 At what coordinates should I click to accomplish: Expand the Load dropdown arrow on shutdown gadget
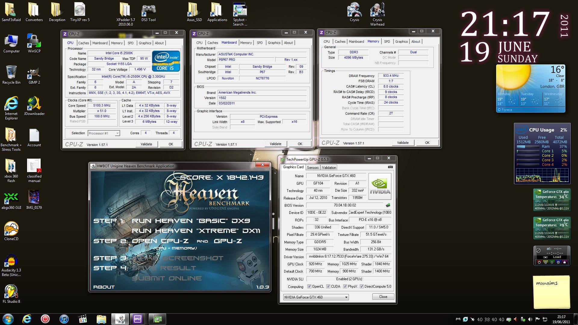(545, 257)
